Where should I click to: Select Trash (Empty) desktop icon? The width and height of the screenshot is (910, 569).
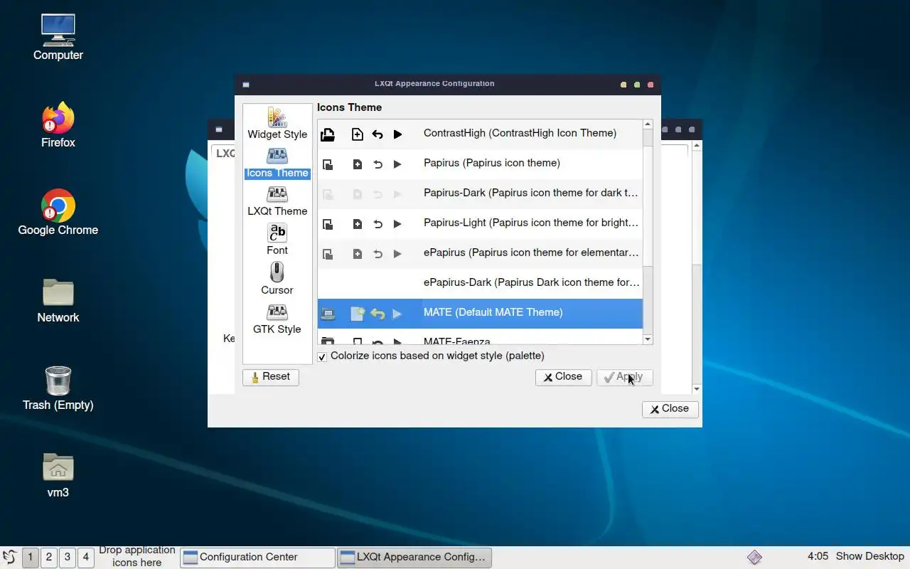(58, 388)
